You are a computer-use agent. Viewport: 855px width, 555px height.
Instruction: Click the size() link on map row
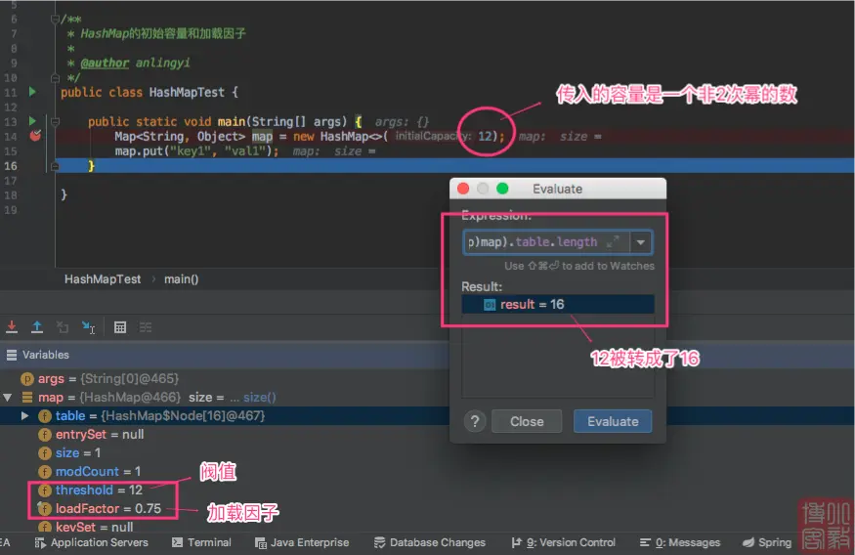pyautogui.click(x=260, y=398)
